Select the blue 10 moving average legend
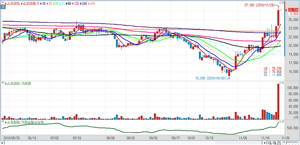The height and width of the screenshot is (145, 300). [x=42, y=4]
